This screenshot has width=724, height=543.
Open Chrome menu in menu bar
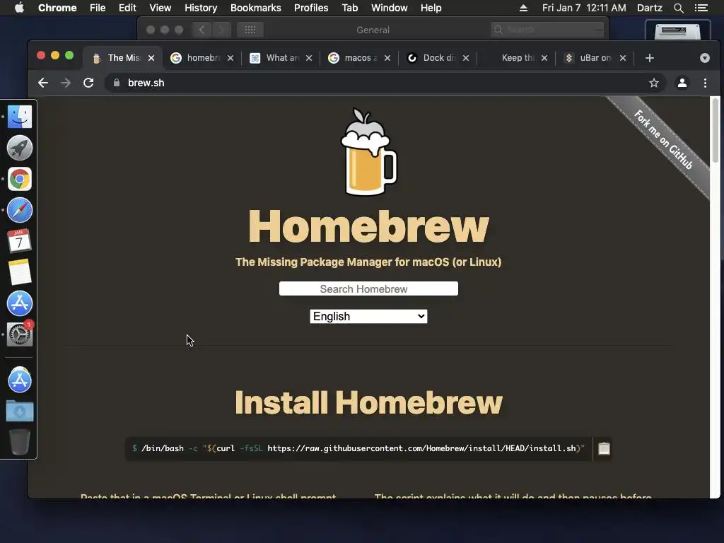[57, 8]
